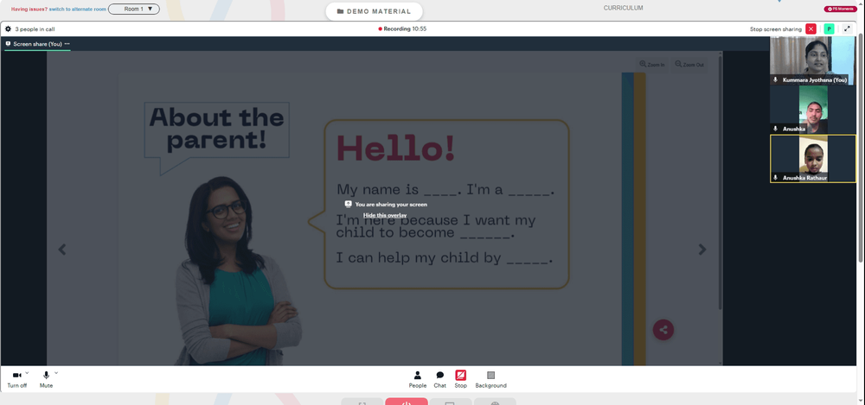Click Having issues? text
Image resolution: width=865 pixels, height=405 pixels.
pos(29,9)
